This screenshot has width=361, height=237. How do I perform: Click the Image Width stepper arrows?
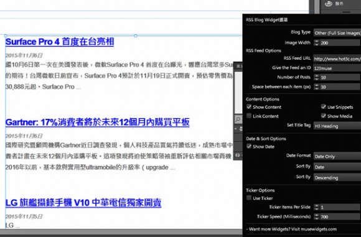click(317, 42)
